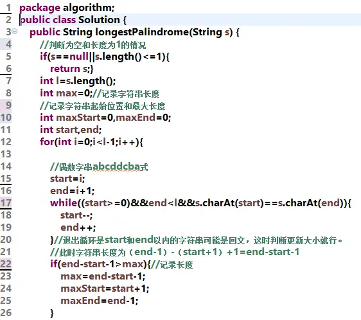Click 'end=i+1;' statement
The width and height of the screenshot is (361, 320).
point(73,191)
